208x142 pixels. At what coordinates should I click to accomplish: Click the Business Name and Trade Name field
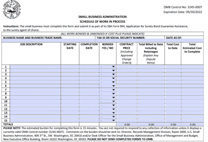coord(49,41)
